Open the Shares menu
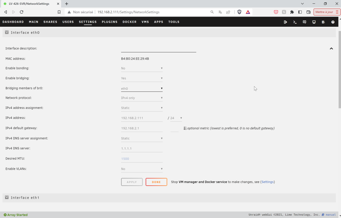The image size is (341, 218). tap(50, 22)
